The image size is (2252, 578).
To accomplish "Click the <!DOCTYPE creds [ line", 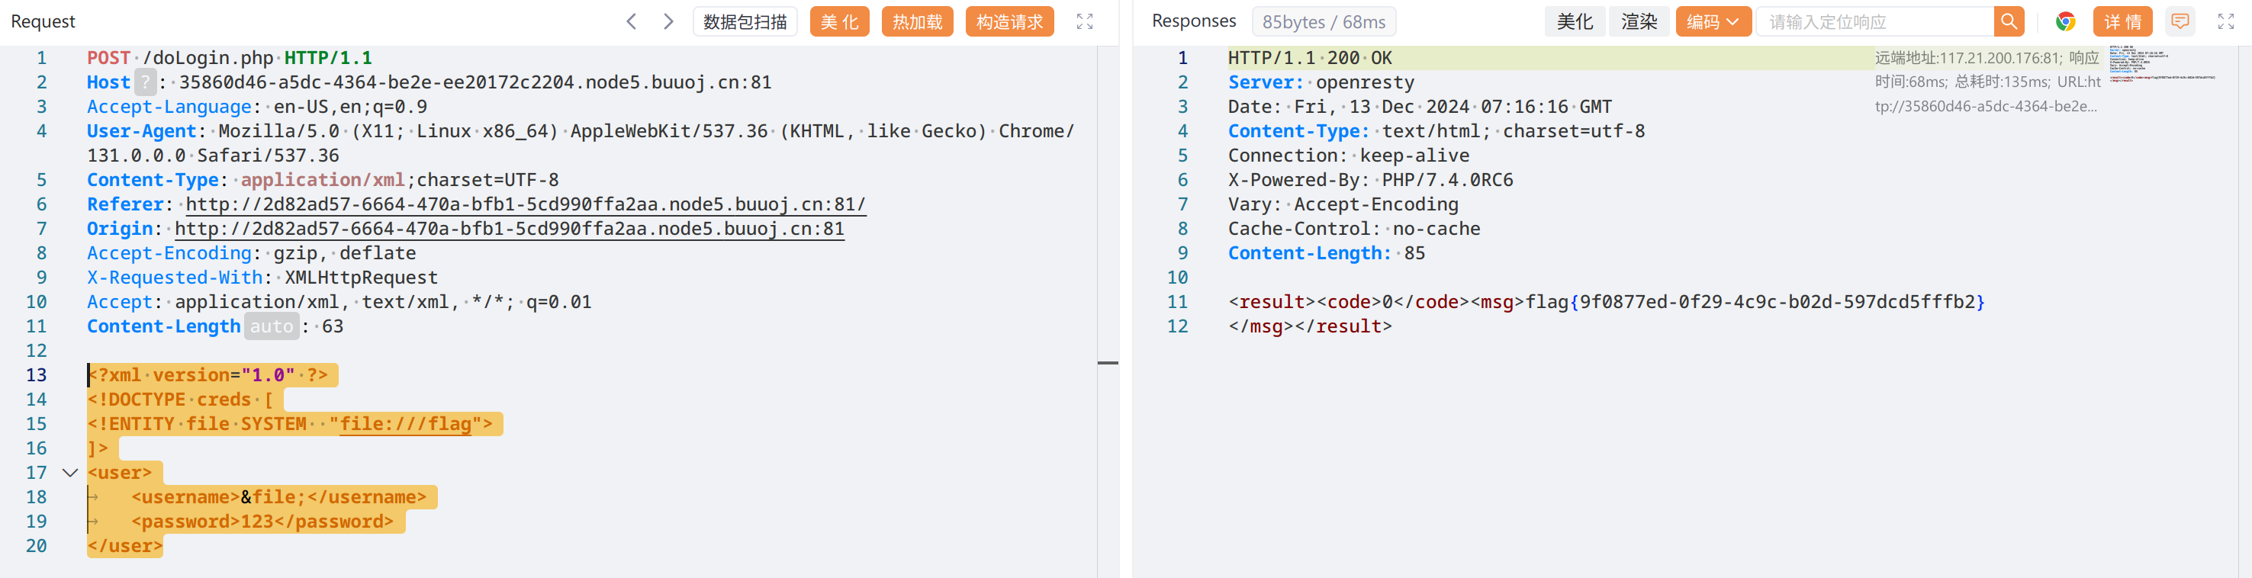I will coord(180,400).
